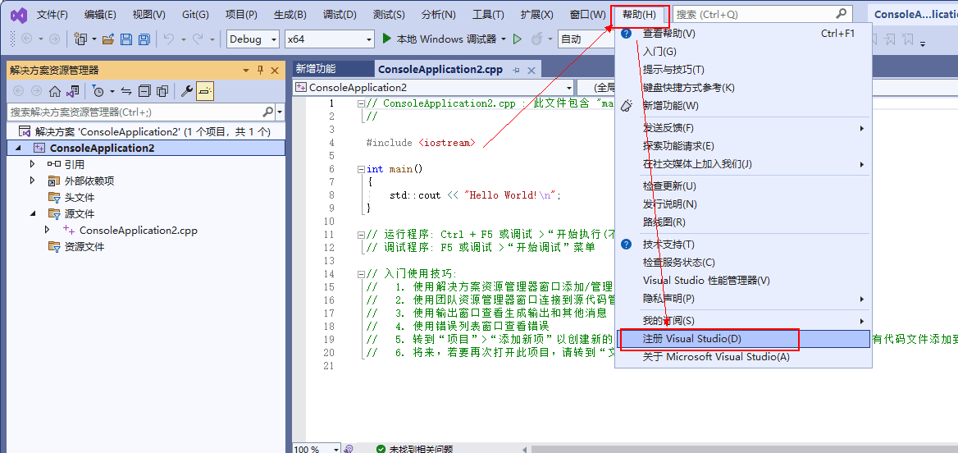Viewport: 958px width, 453px height.
Task: Click 未找到相关问题 status indicator
Action: [415, 450]
